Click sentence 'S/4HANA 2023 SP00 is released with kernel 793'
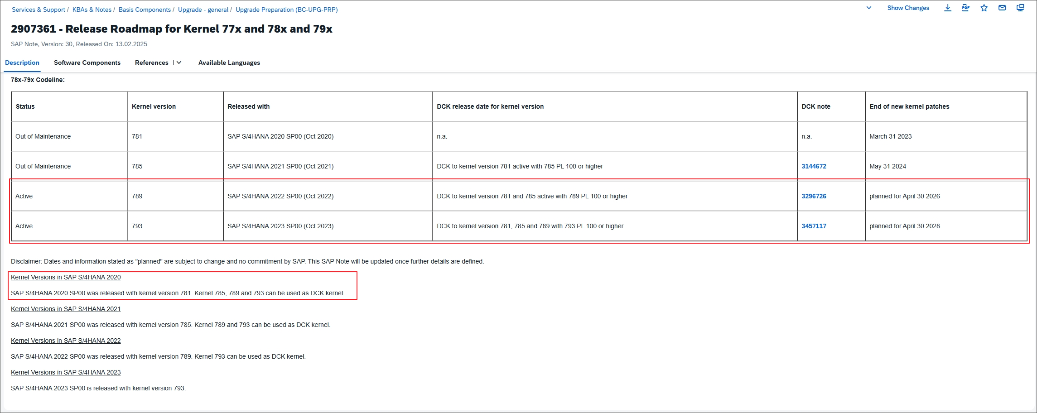The image size is (1037, 413). pos(98,388)
